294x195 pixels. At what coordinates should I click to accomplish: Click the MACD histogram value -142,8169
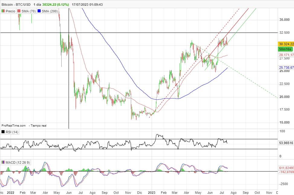286,172
